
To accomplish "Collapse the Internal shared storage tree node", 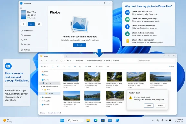I will click(x=42, y=87).
